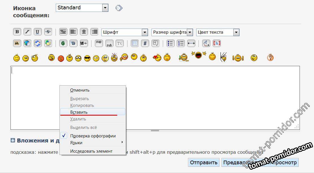
Task: Apply strikethrough formatting
Action: pyautogui.click(x=48, y=32)
